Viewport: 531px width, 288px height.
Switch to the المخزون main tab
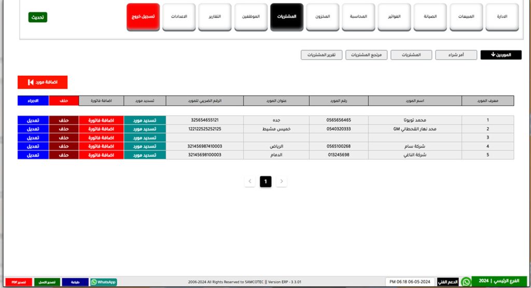tap(323, 17)
